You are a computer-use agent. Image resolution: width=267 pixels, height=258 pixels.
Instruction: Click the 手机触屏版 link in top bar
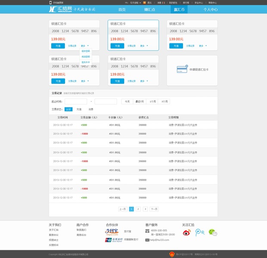tap(58, 3)
